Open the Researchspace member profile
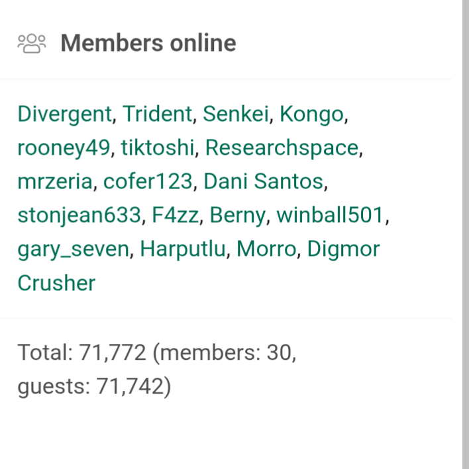This screenshot has height=469, width=469. pyautogui.click(x=282, y=148)
